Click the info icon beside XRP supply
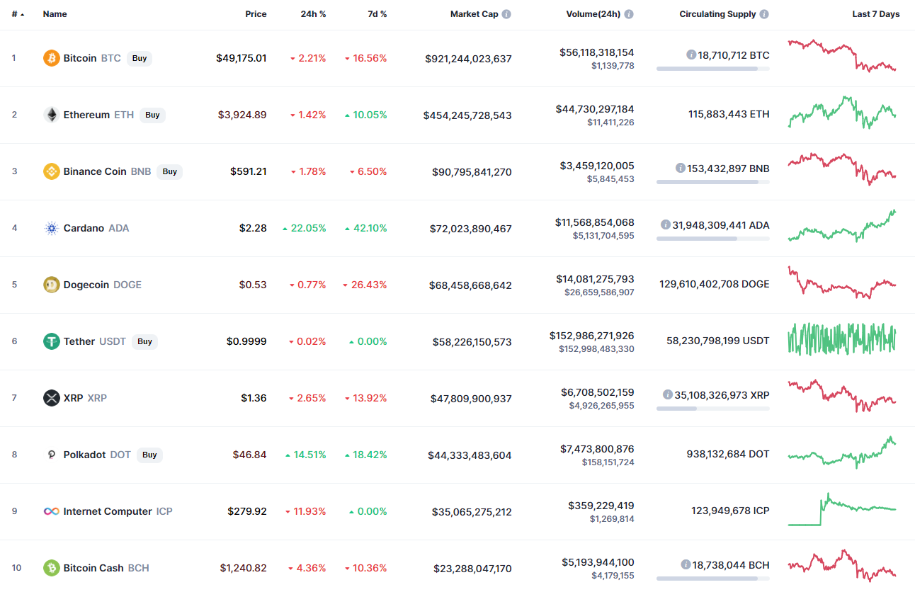 tap(667, 394)
